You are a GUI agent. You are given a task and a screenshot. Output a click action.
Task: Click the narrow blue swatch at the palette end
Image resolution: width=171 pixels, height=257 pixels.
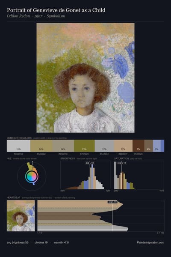[x=162, y=146]
